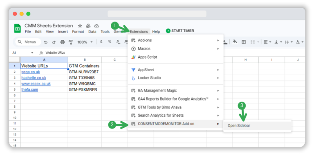
Task: Print the spreadsheet using the printer icon
Action: tap(63, 42)
